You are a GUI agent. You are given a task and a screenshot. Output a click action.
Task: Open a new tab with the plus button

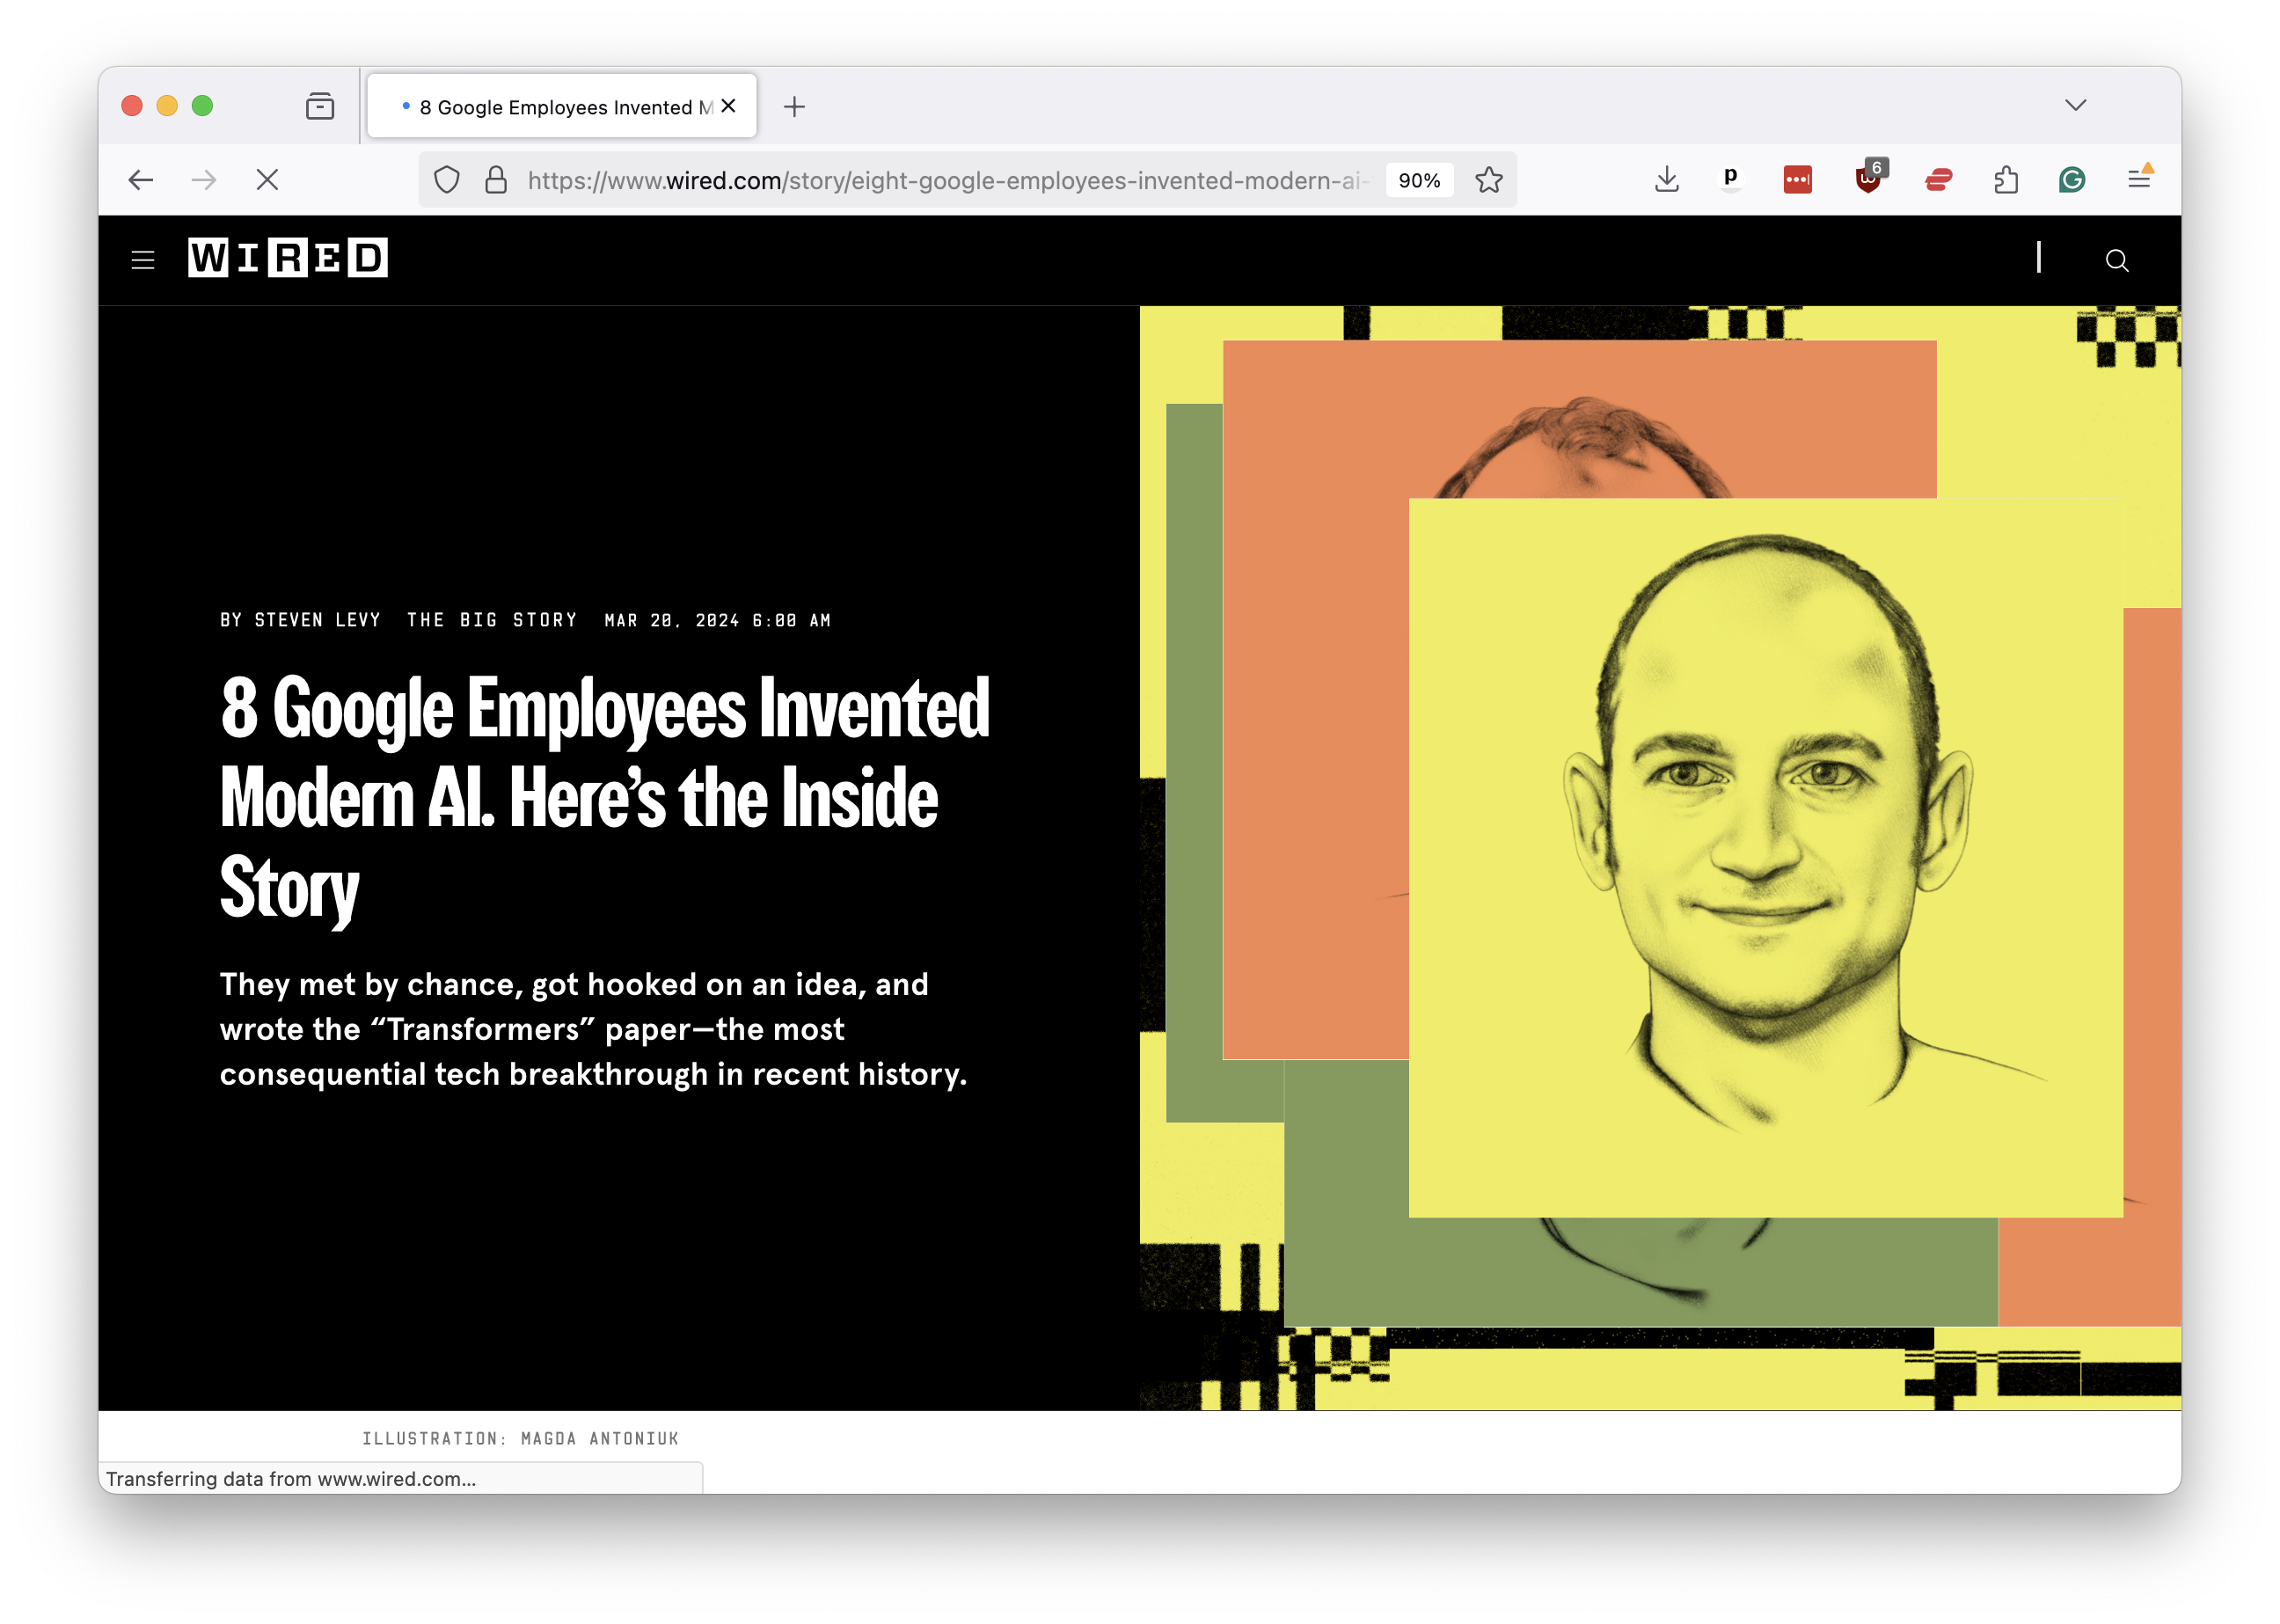[x=794, y=107]
